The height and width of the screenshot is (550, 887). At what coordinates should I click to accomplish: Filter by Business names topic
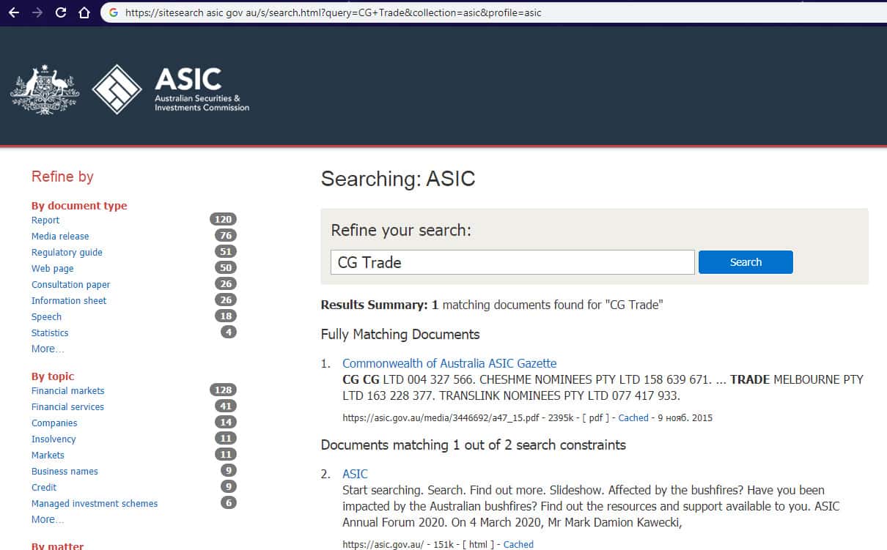pos(65,471)
